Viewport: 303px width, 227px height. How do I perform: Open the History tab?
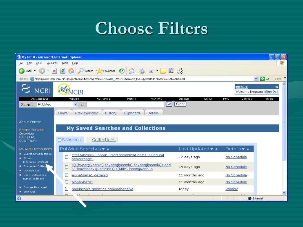tap(111, 113)
